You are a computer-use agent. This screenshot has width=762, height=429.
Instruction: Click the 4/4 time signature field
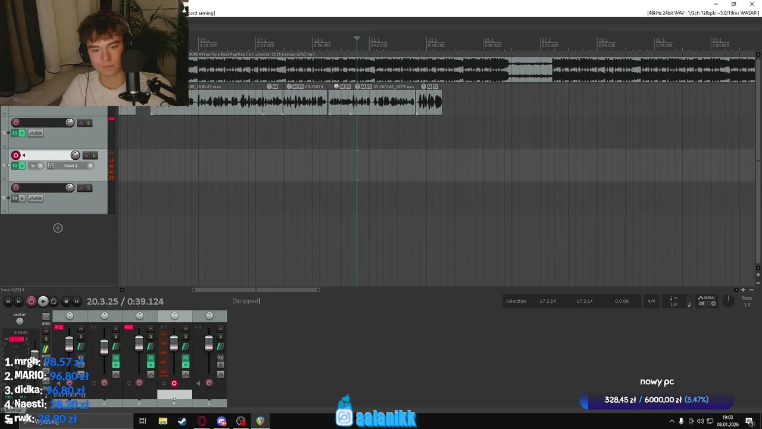pos(651,301)
